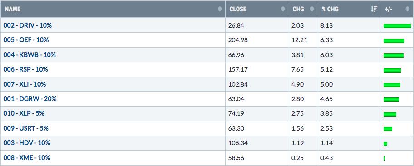
Task: Click the green performance bar for DRIV
Action: (x=397, y=26)
